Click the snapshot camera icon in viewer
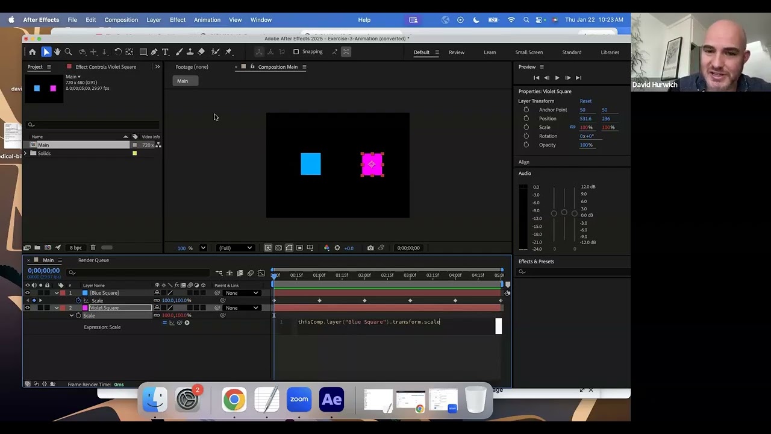Screen dimensions: 771x434 [370, 248]
